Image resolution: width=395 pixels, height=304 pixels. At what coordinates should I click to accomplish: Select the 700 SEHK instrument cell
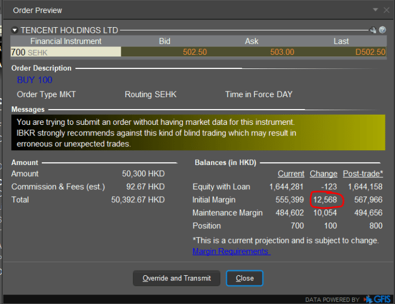tap(66, 52)
